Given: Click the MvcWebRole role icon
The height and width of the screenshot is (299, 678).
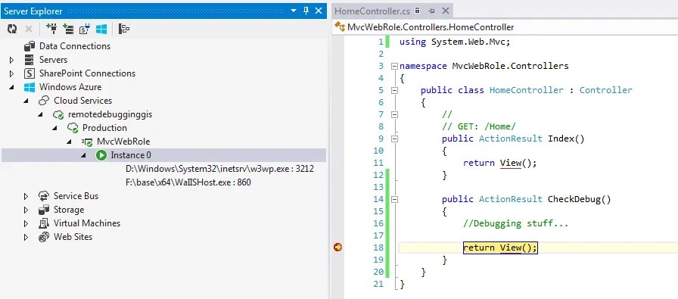Looking at the screenshot, I should [87, 142].
